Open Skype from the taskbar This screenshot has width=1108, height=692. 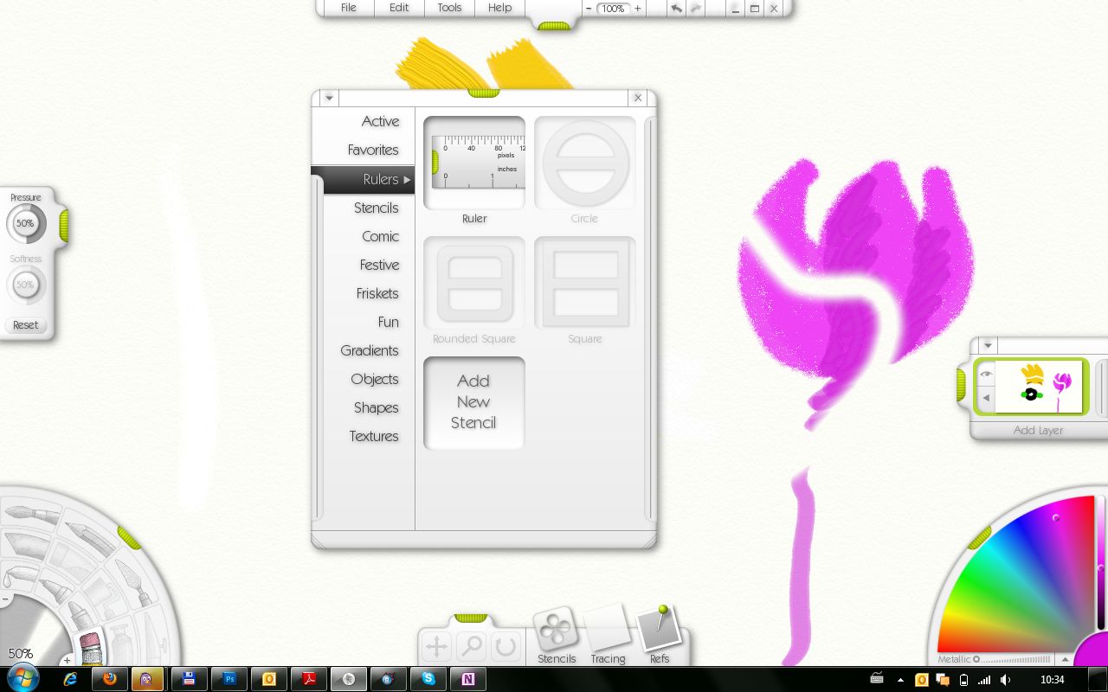point(428,679)
